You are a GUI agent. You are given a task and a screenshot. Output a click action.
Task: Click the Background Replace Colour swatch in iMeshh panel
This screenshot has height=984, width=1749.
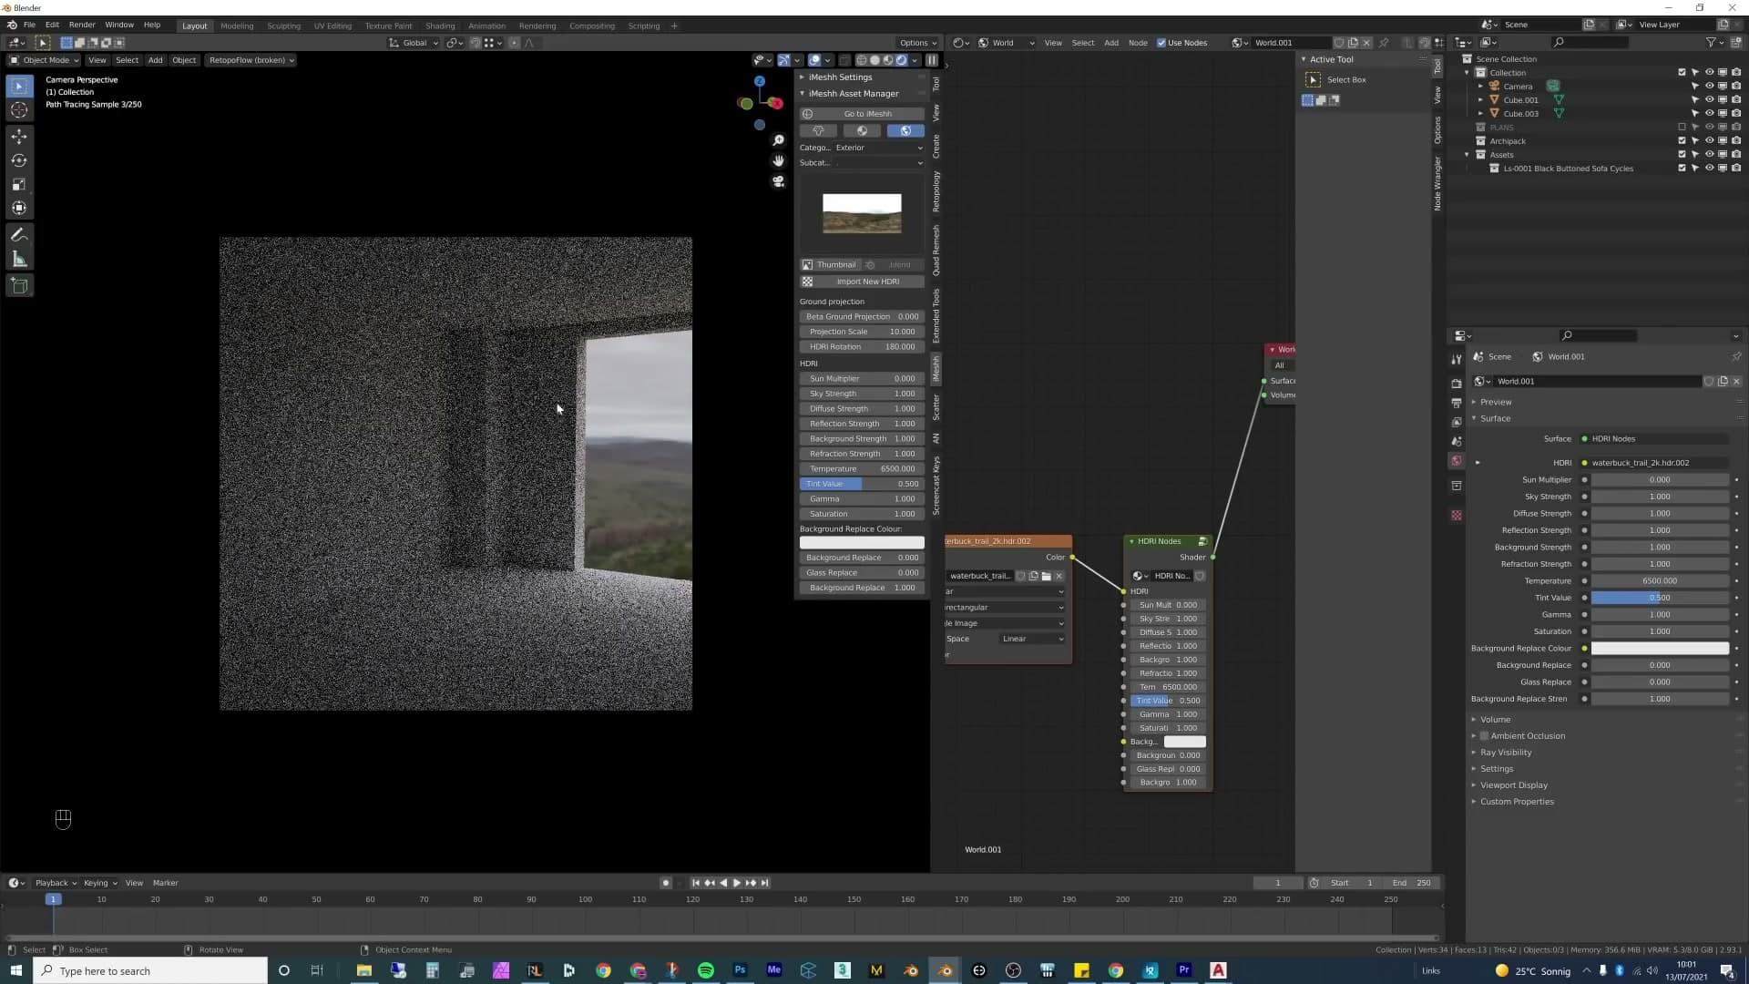(862, 543)
